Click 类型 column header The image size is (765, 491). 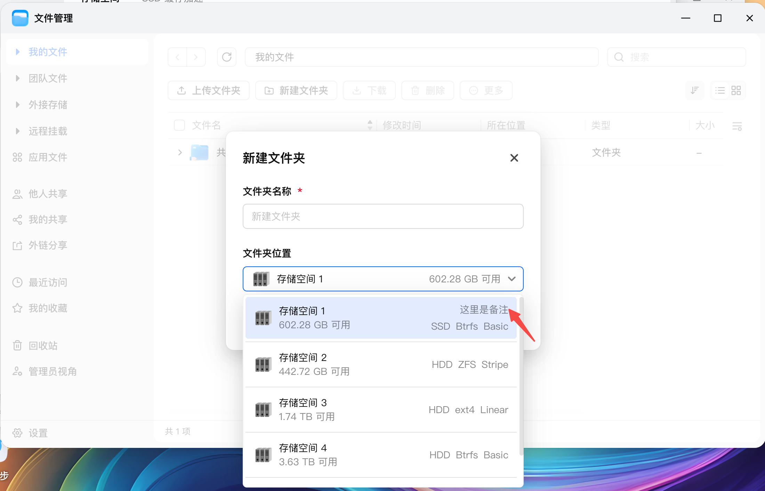pos(601,125)
